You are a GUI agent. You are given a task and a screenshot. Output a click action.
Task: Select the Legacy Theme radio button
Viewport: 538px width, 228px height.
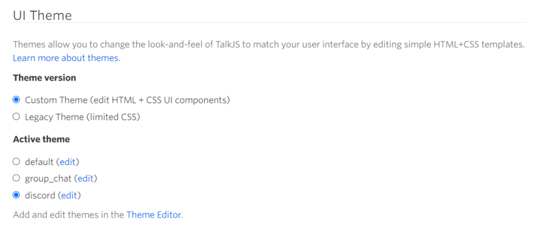[16, 117]
